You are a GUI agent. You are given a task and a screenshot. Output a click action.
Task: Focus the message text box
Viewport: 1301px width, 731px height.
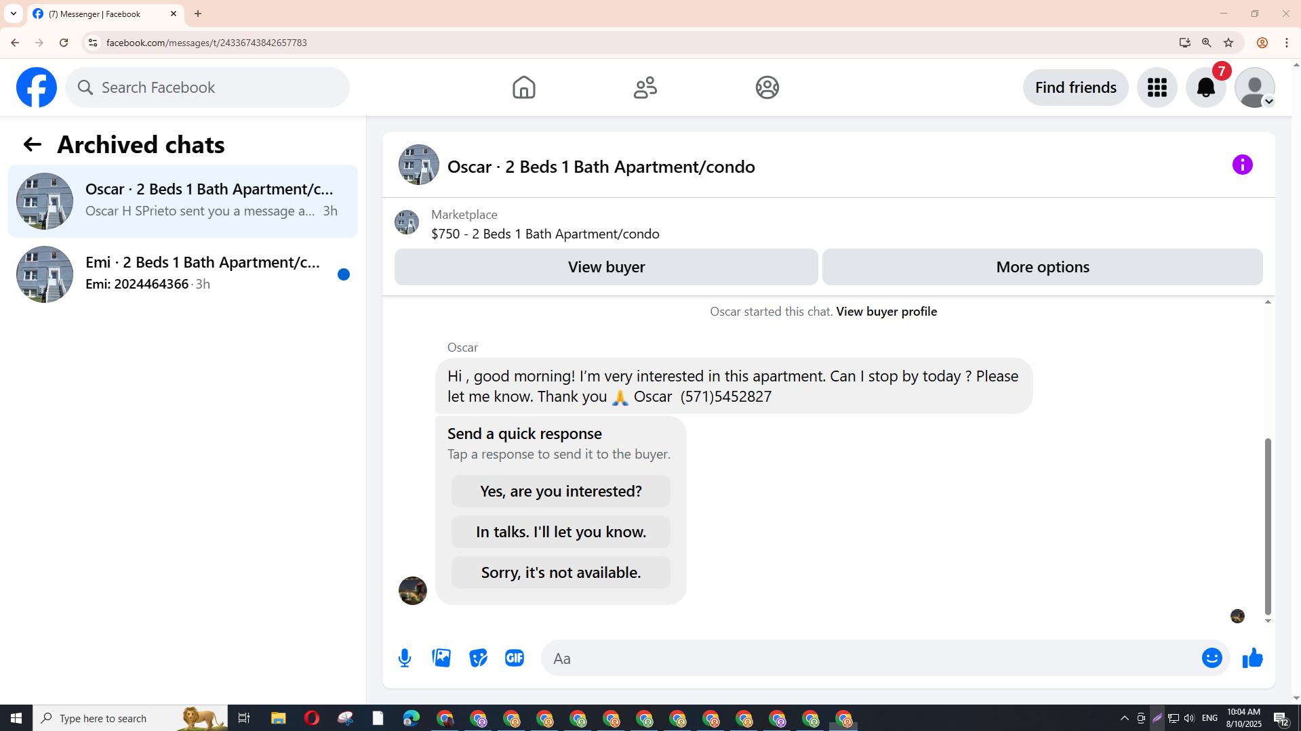pyautogui.click(x=871, y=658)
